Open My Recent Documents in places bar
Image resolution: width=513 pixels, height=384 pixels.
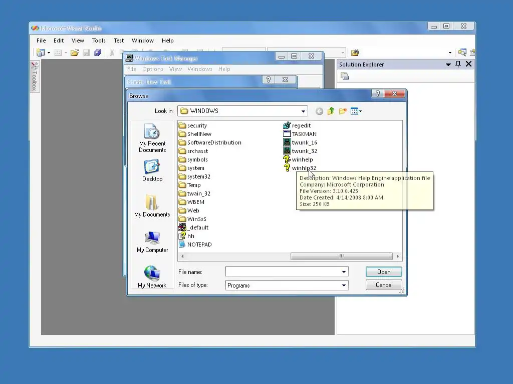(152, 138)
